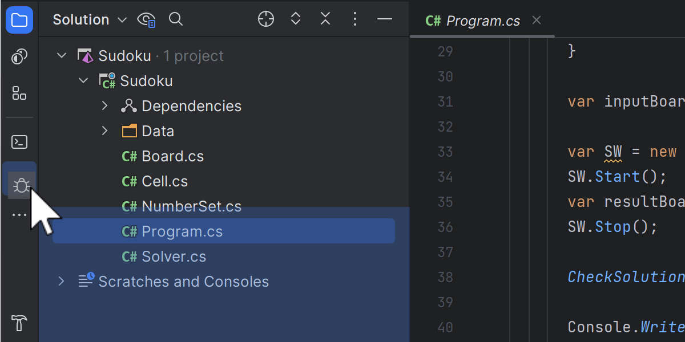This screenshot has height=342, width=685.
Task: Expand Scratches and Consoles
Action: click(61, 282)
